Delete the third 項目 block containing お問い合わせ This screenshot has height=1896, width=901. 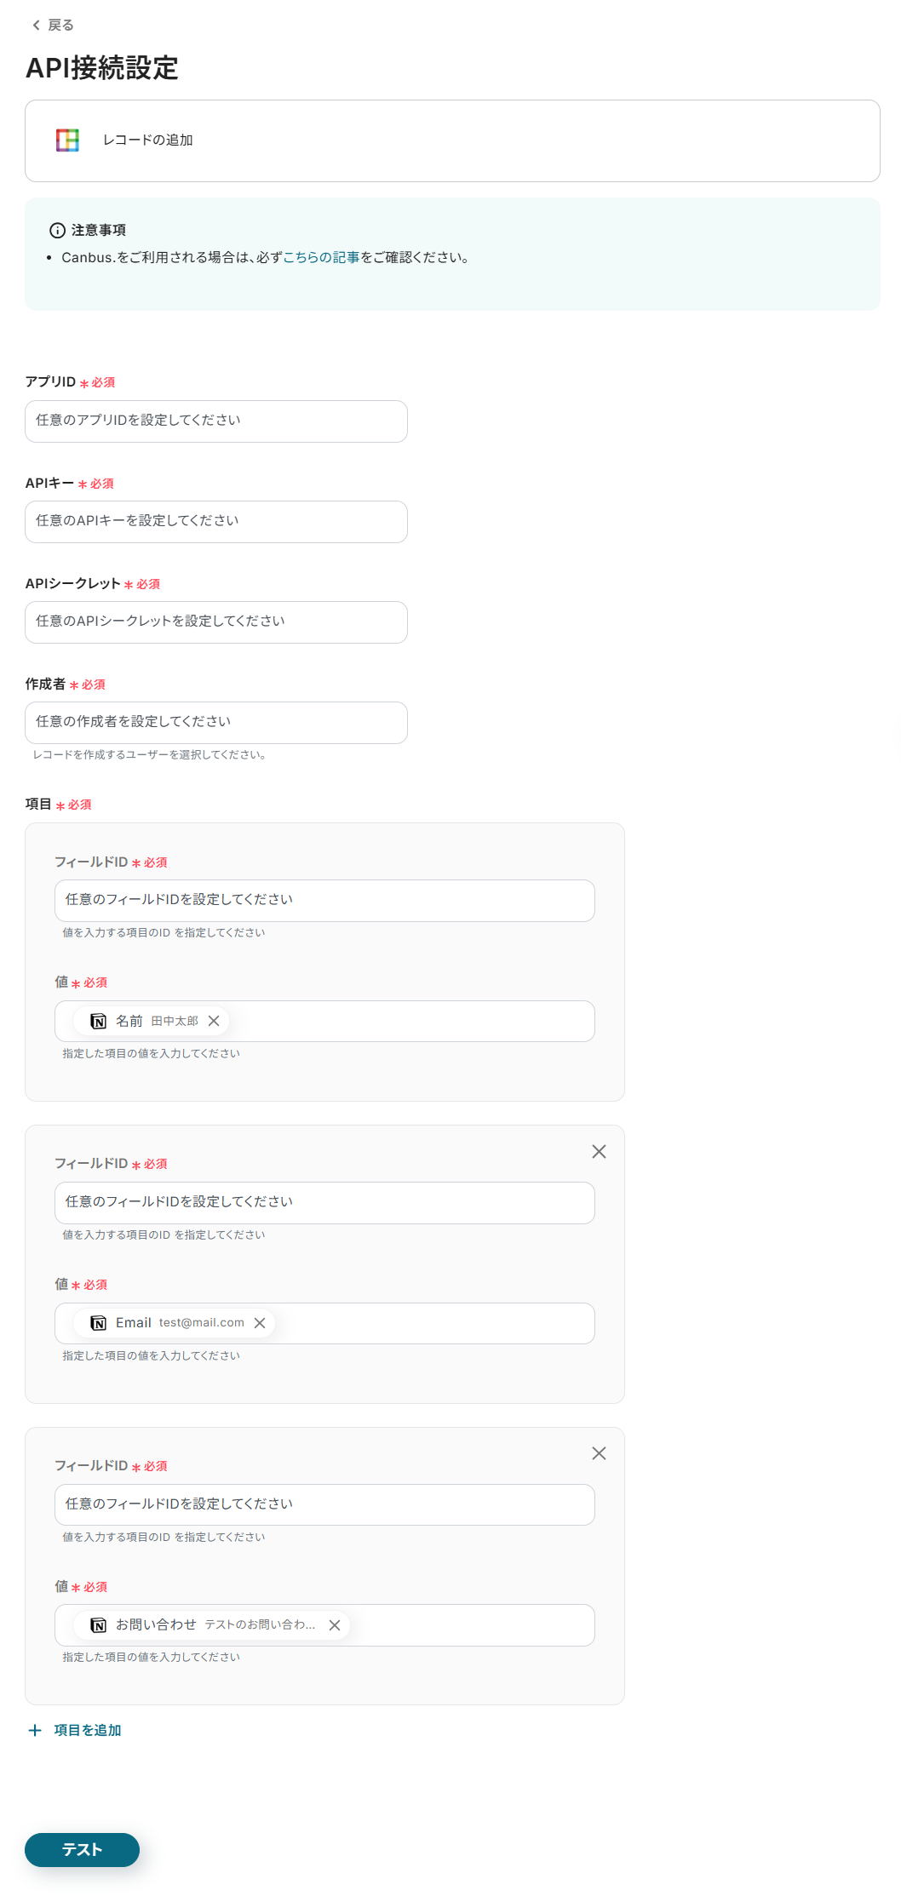pyautogui.click(x=599, y=1452)
